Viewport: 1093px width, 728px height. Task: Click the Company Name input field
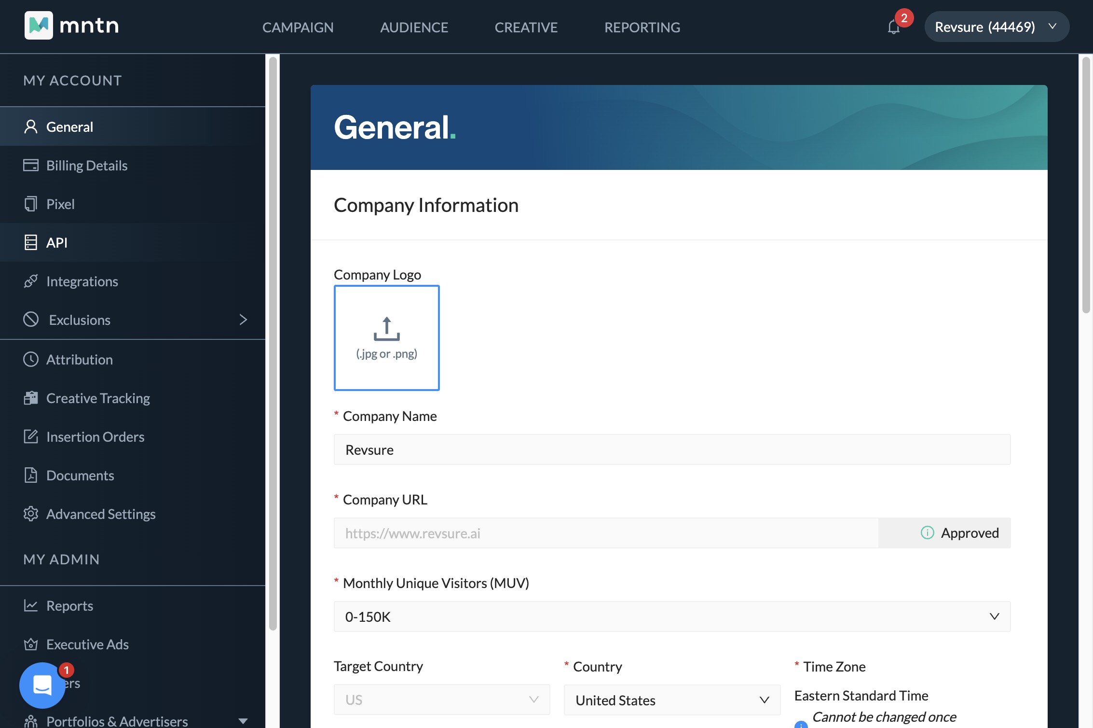672,449
